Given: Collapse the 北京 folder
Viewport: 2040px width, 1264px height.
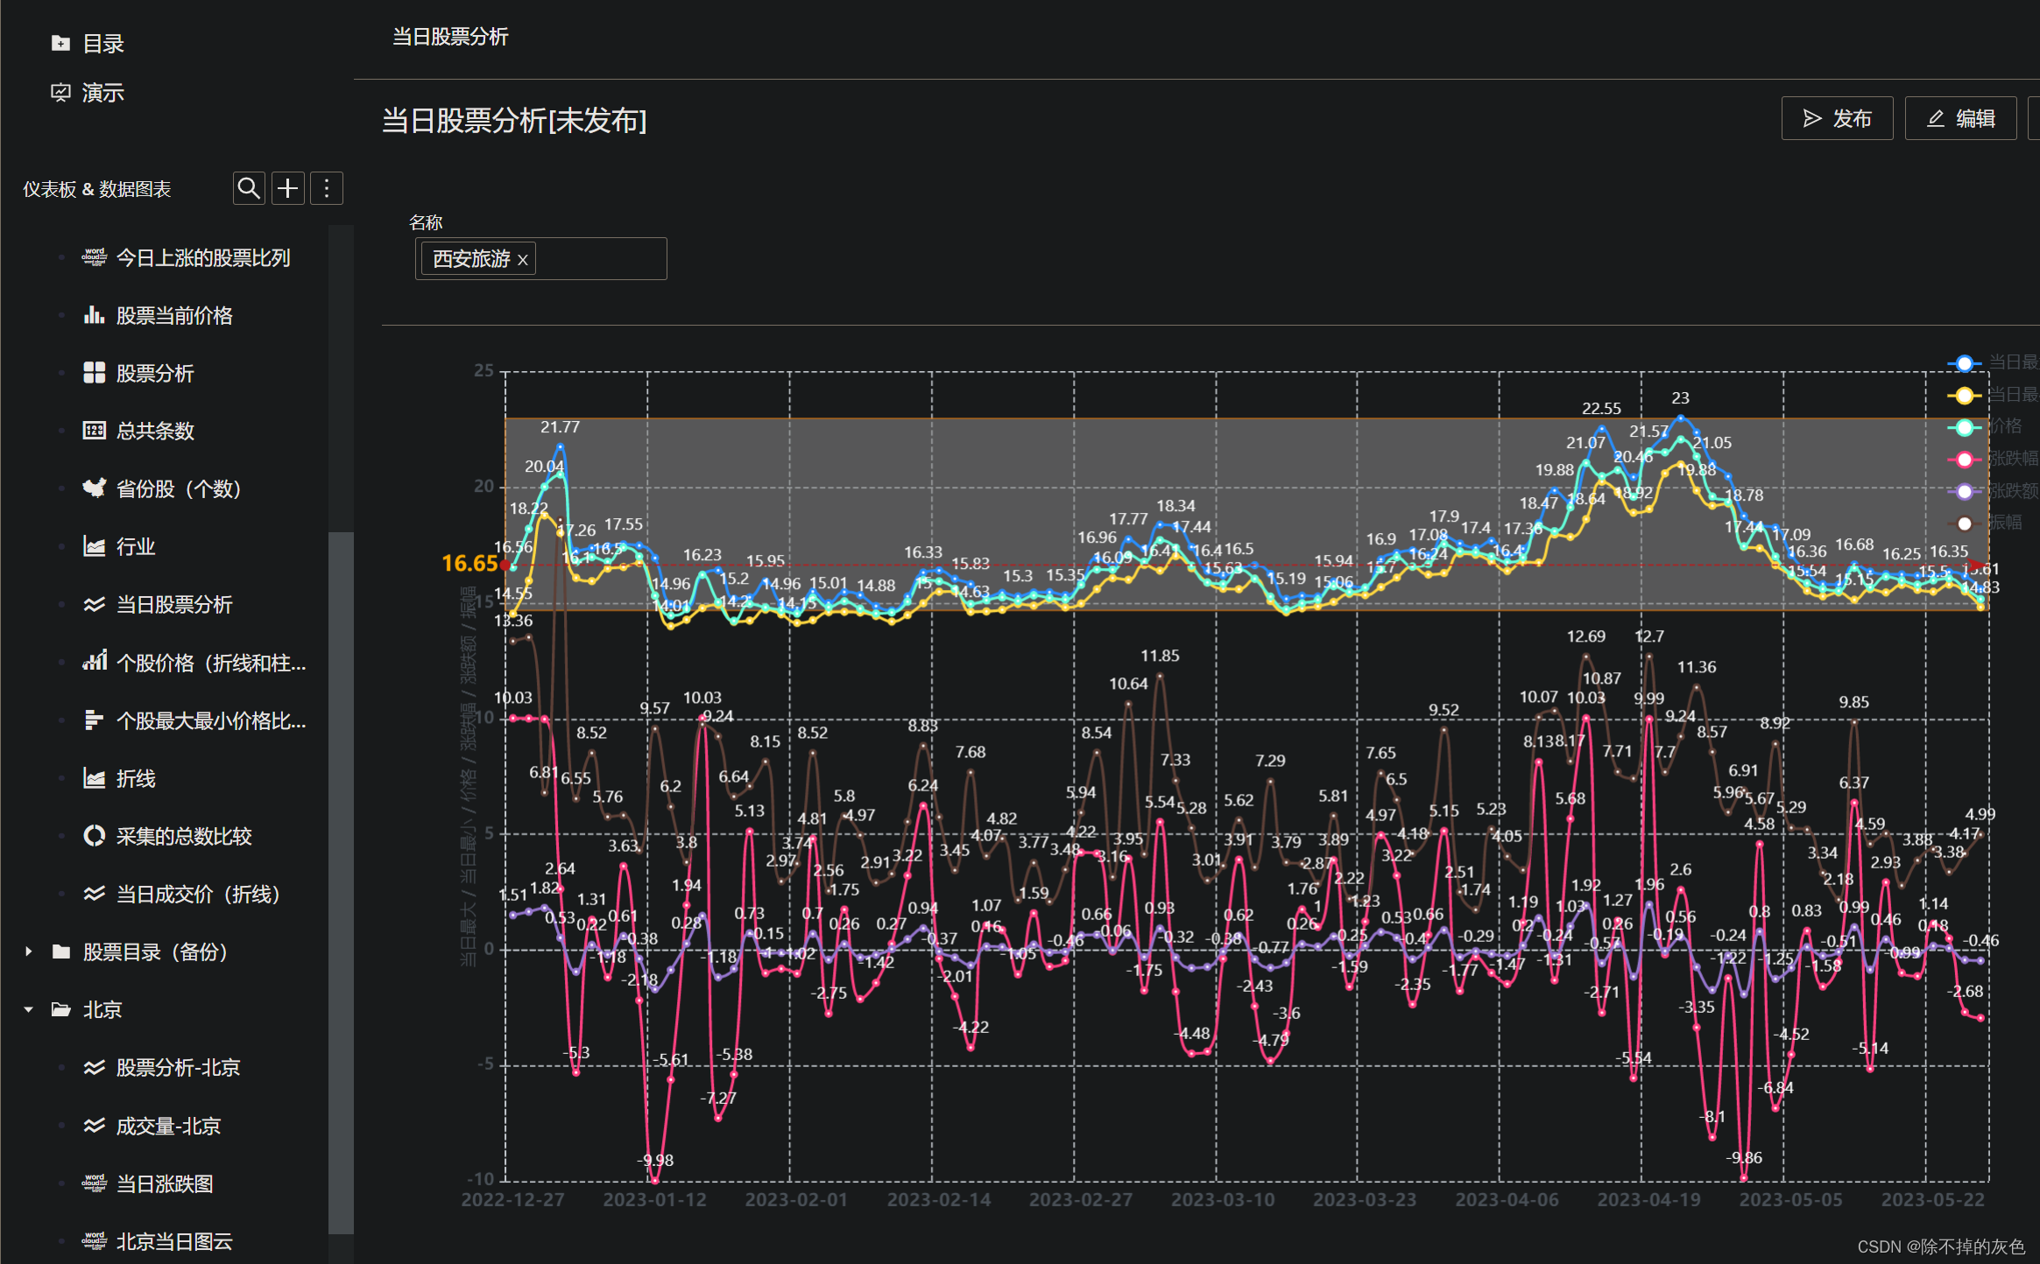Looking at the screenshot, I should (29, 1009).
